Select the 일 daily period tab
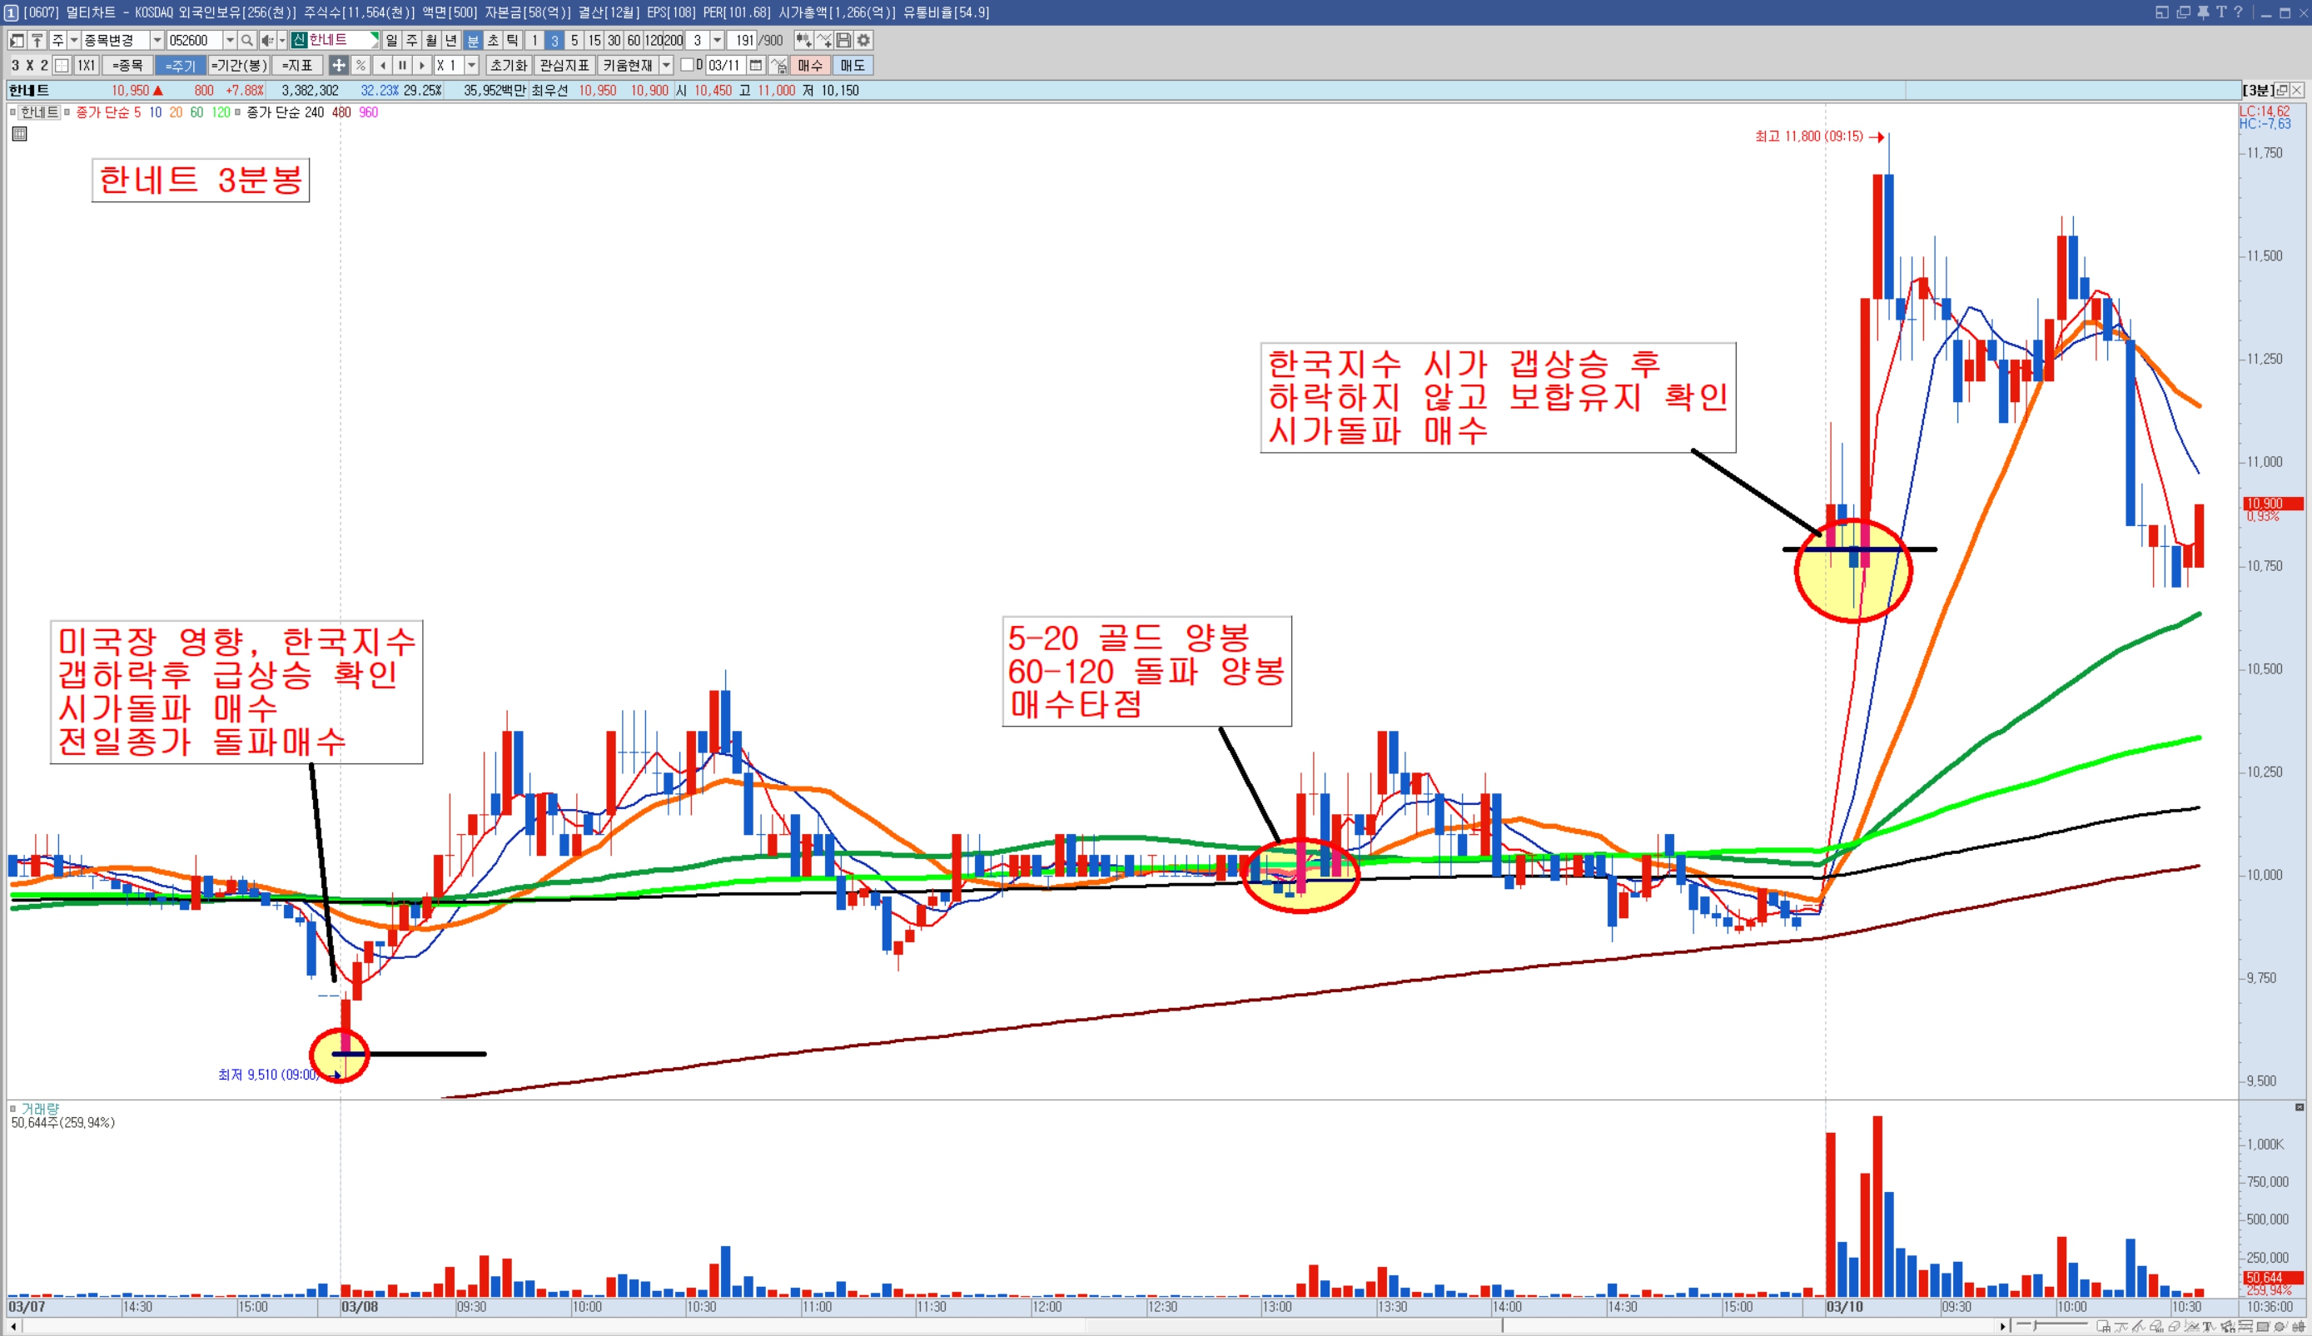The height and width of the screenshot is (1336, 2312). 392,41
